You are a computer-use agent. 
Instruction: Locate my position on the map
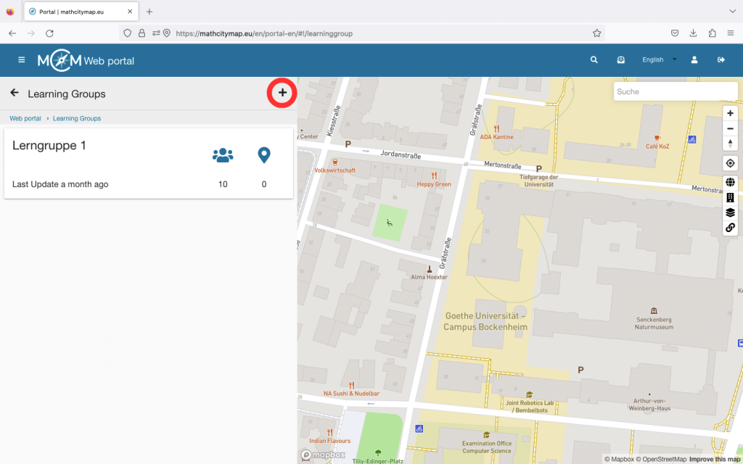click(730, 163)
